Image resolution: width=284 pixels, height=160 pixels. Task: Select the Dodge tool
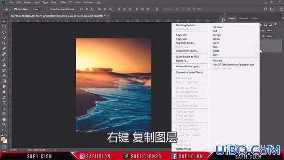(x=4, y=92)
